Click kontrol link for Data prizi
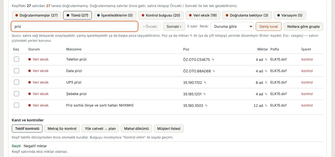 click(307, 71)
